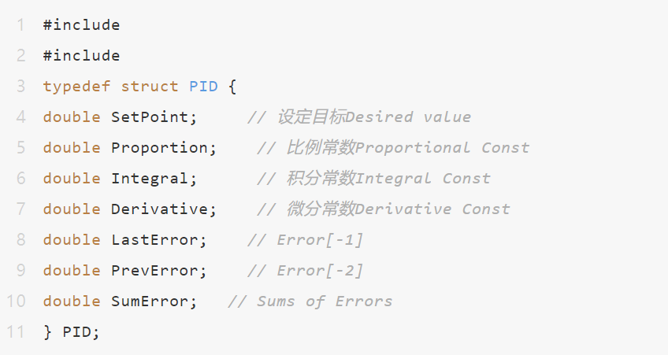Click line number 3 in the gutter
The height and width of the screenshot is (355, 668).
coord(20,87)
